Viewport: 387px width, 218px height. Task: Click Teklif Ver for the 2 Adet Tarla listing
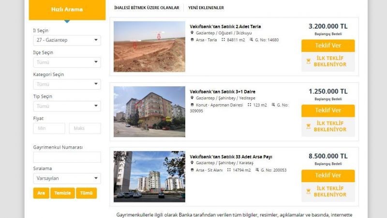[x=328, y=46]
